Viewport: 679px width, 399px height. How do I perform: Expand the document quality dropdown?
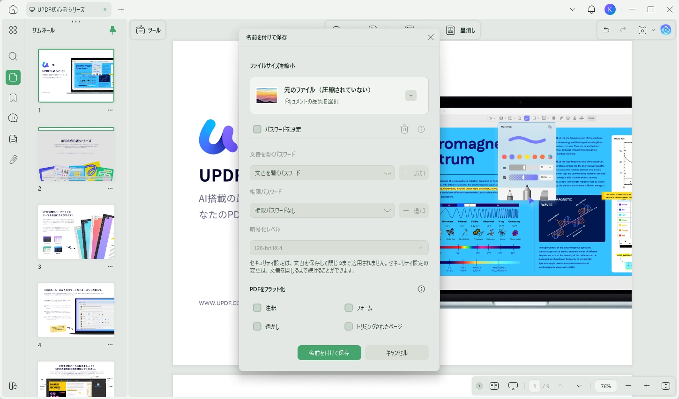click(411, 96)
